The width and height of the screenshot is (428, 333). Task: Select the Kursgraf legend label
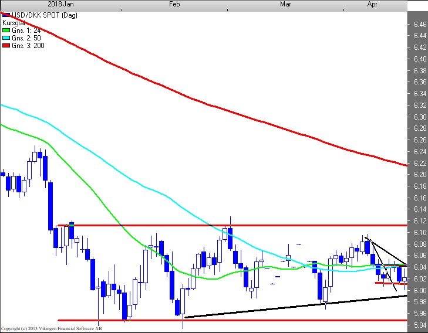pos(14,23)
